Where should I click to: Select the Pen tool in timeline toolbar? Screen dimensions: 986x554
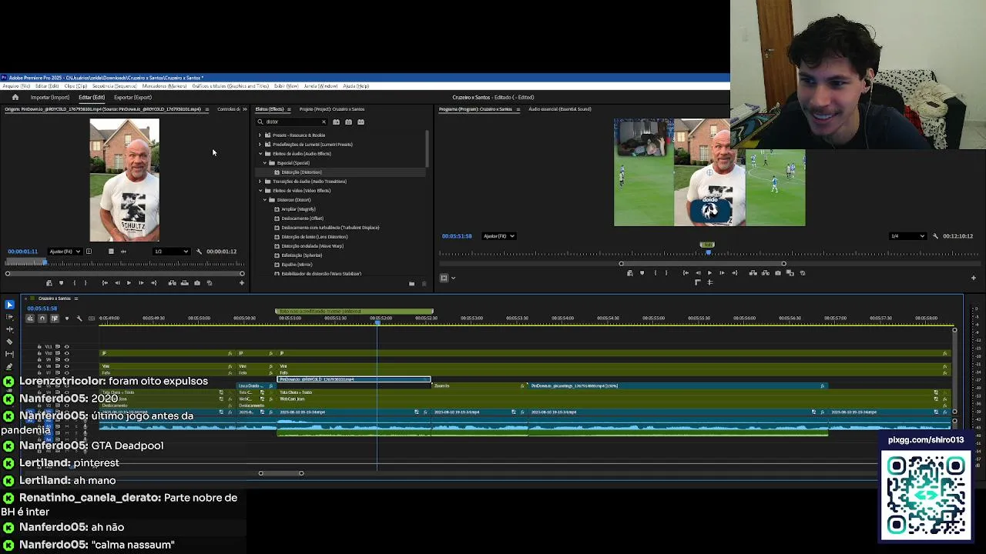(9, 366)
